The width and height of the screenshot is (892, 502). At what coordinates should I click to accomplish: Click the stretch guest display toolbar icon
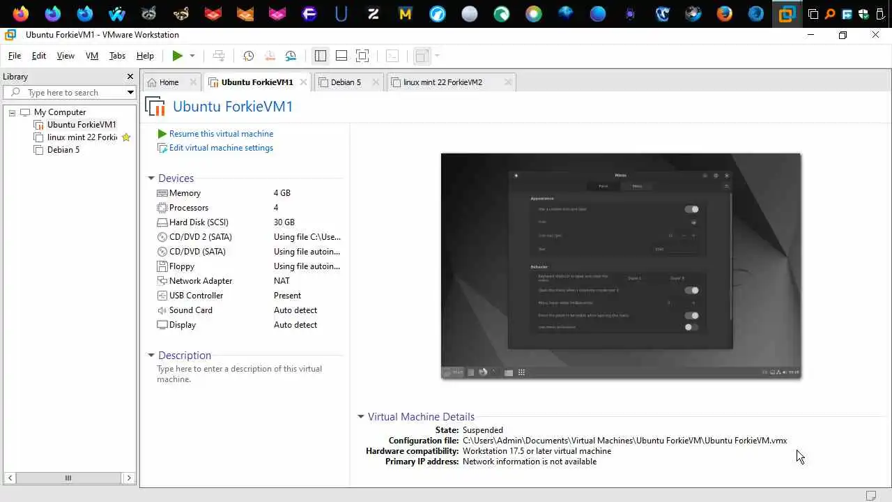[x=422, y=56]
